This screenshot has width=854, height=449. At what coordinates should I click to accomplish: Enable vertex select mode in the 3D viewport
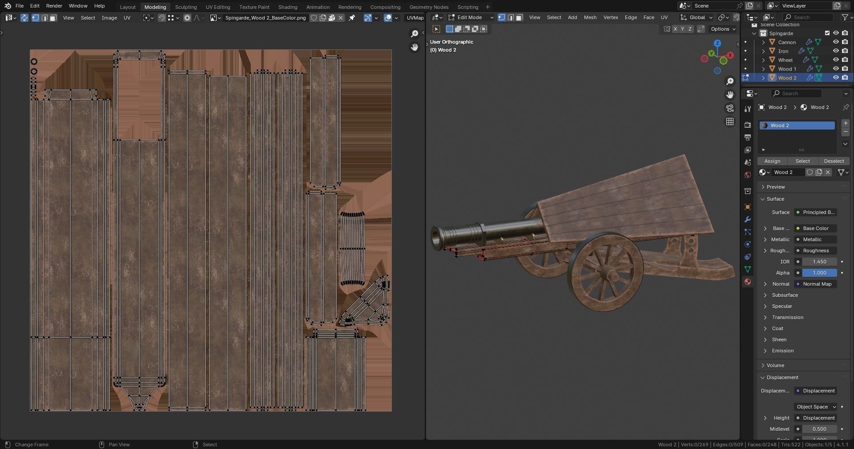(502, 17)
